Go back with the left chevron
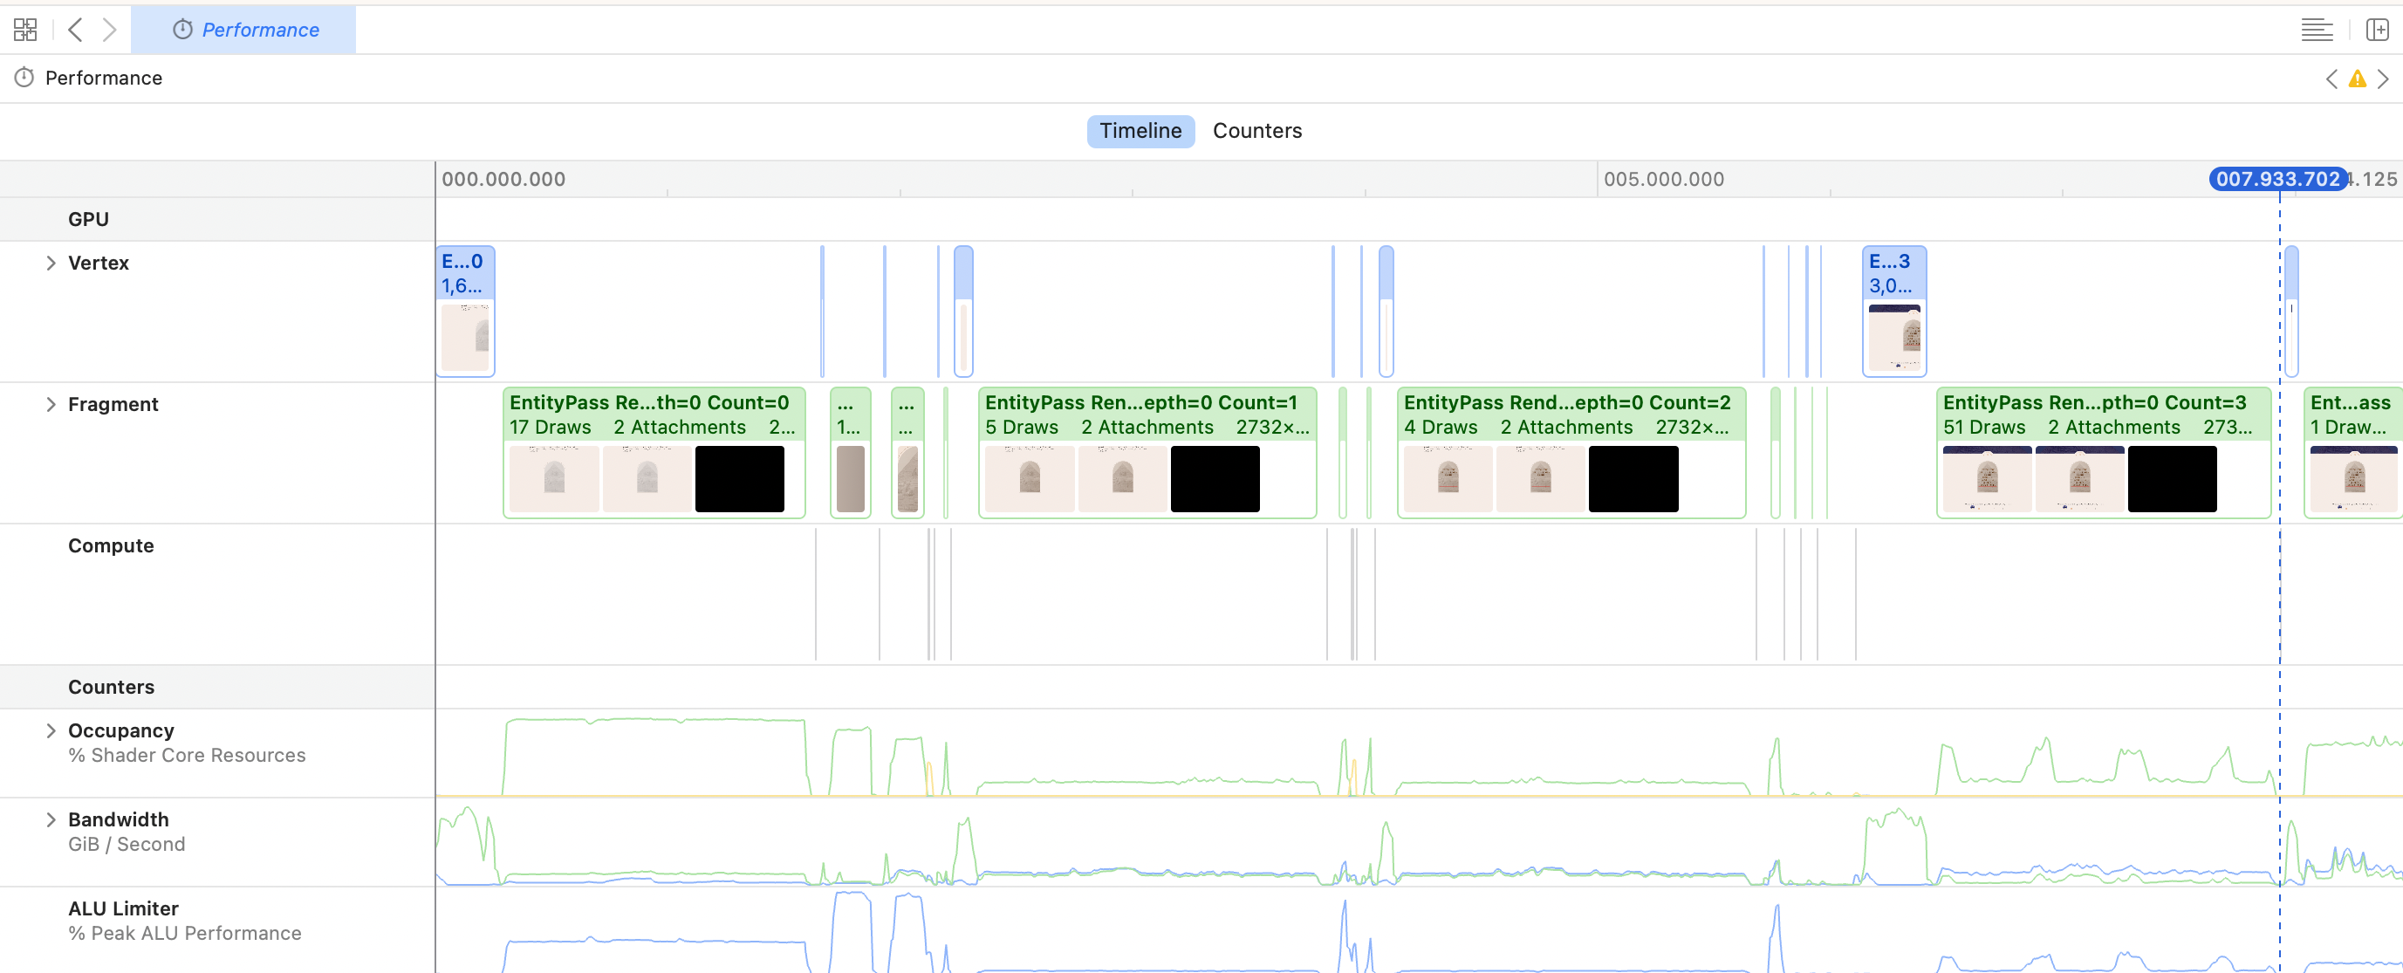2403x973 pixels. coord(76,30)
